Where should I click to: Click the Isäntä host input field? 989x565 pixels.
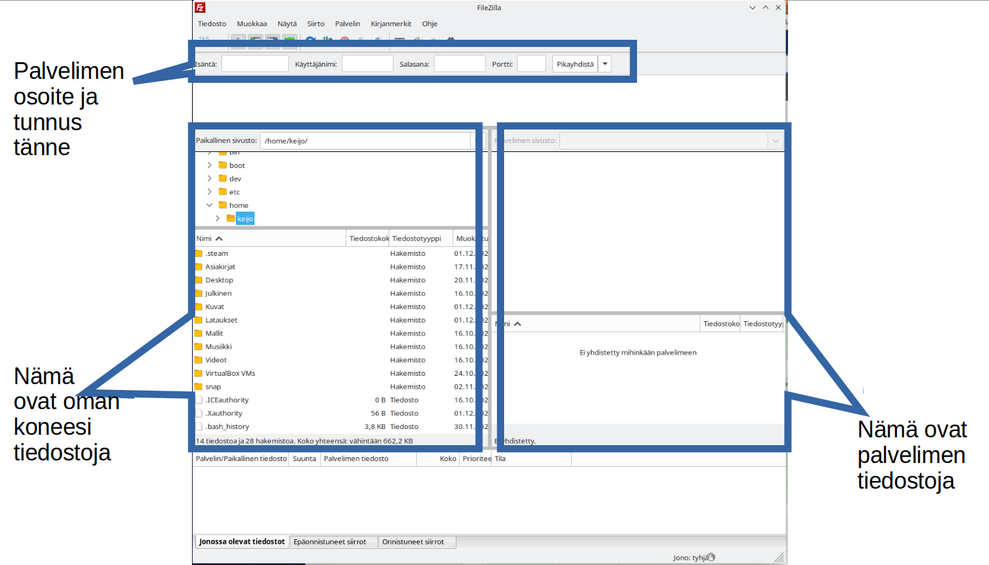click(x=255, y=64)
